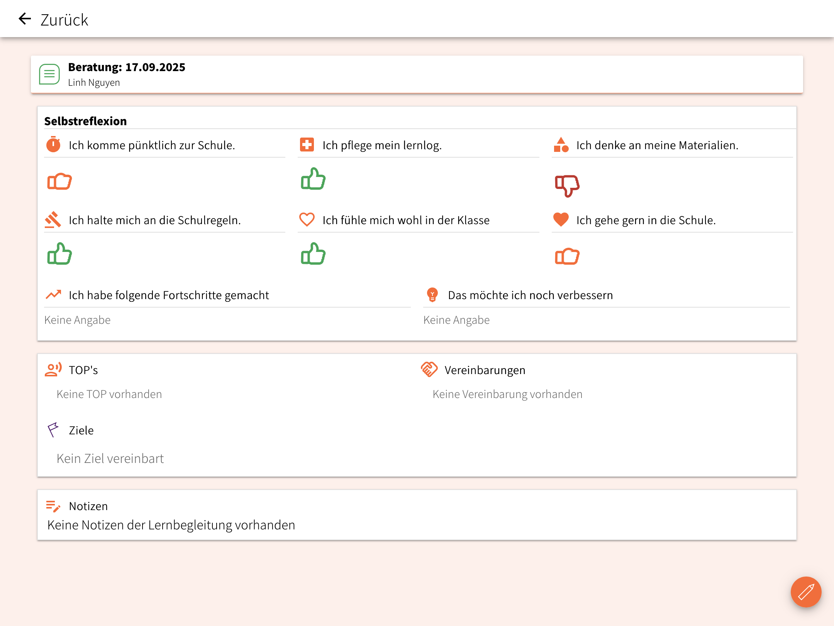Click the back arrow icon

coord(25,19)
